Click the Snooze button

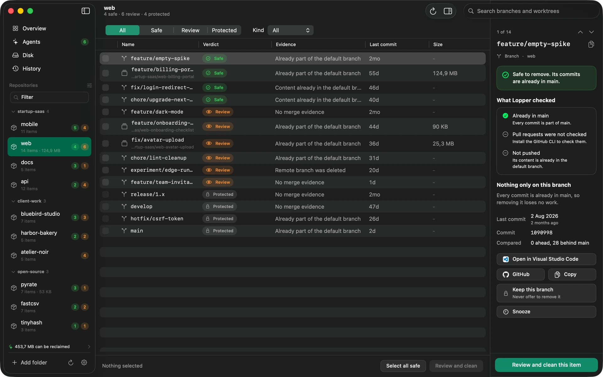point(546,312)
